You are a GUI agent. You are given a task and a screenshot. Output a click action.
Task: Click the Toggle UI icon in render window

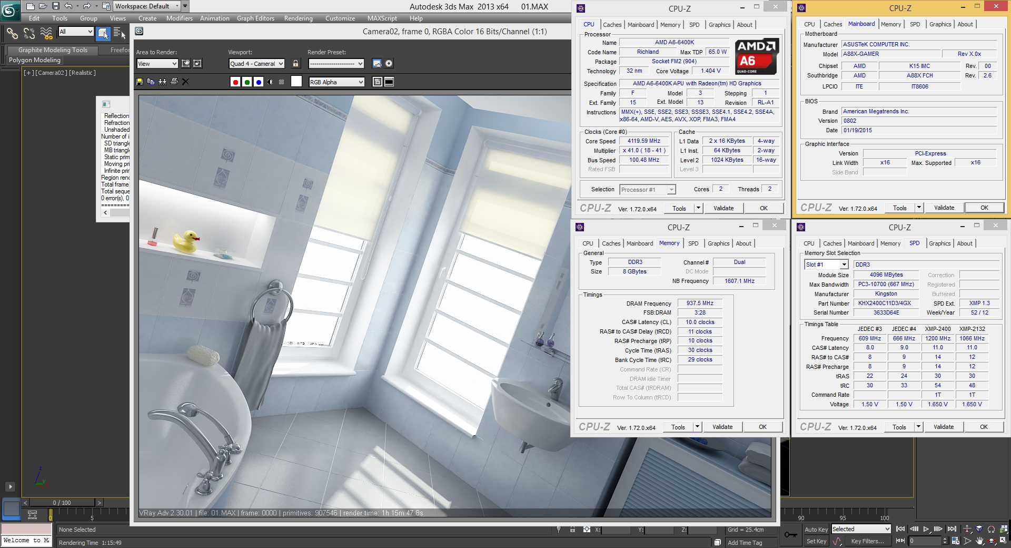[x=389, y=82]
